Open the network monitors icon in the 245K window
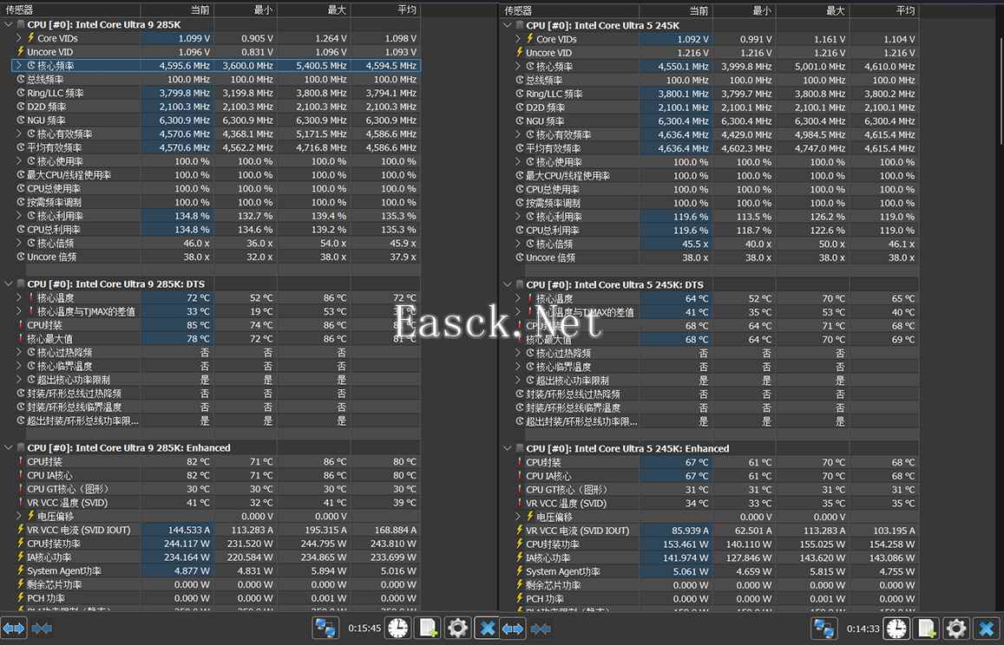This screenshot has width=1004, height=645. (824, 629)
